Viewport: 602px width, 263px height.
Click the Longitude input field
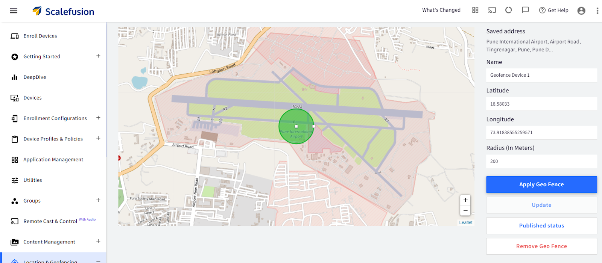tap(541, 133)
